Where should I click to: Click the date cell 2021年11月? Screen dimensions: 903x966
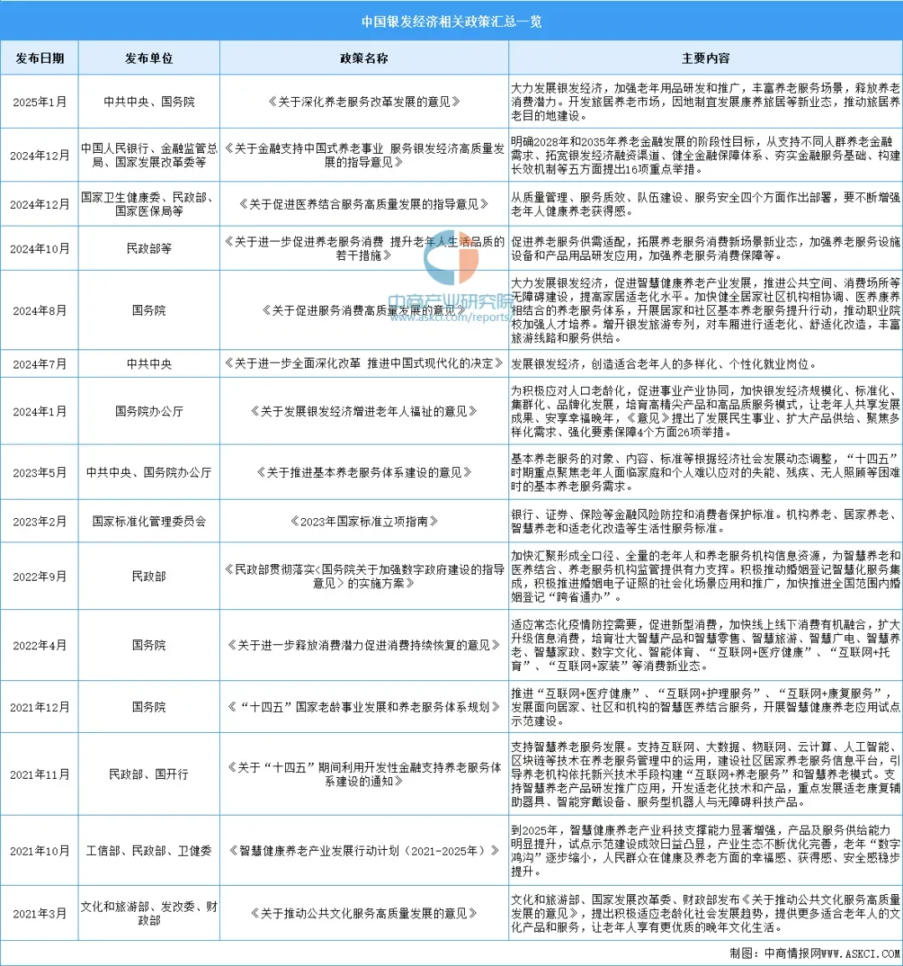(39, 775)
